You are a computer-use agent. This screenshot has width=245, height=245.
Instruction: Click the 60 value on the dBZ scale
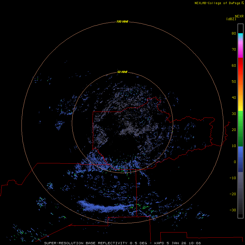(x=234, y=66)
